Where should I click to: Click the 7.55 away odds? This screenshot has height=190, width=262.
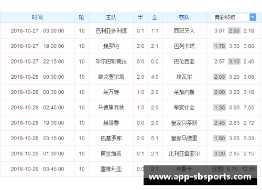(x=249, y=108)
